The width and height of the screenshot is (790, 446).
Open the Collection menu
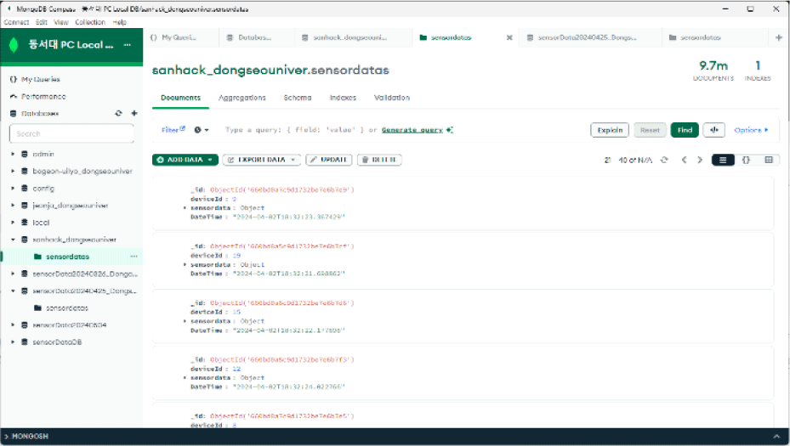90,22
